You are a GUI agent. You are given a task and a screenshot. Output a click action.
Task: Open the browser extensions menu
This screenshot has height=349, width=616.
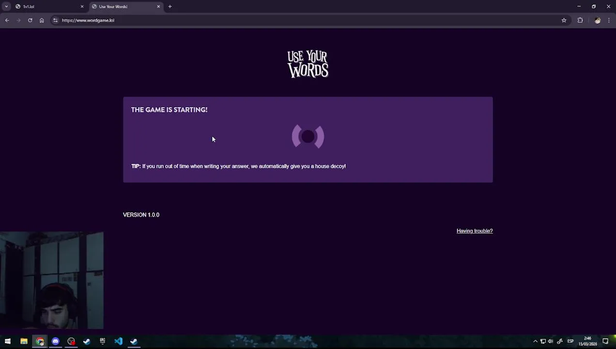[580, 20]
